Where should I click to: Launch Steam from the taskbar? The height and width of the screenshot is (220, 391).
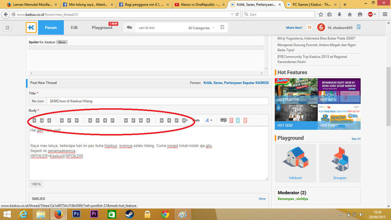tap(130, 214)
